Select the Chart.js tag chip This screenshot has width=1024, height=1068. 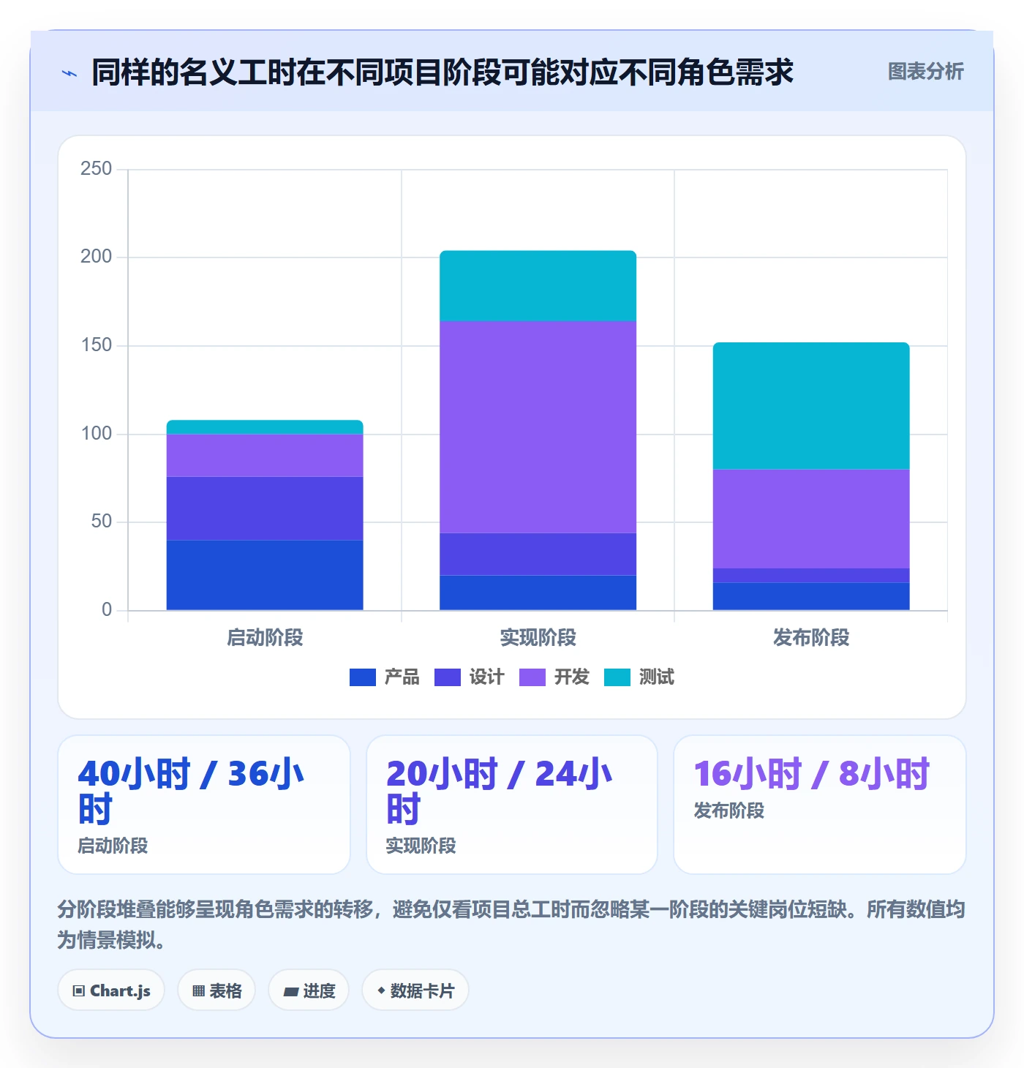[111, 990]
